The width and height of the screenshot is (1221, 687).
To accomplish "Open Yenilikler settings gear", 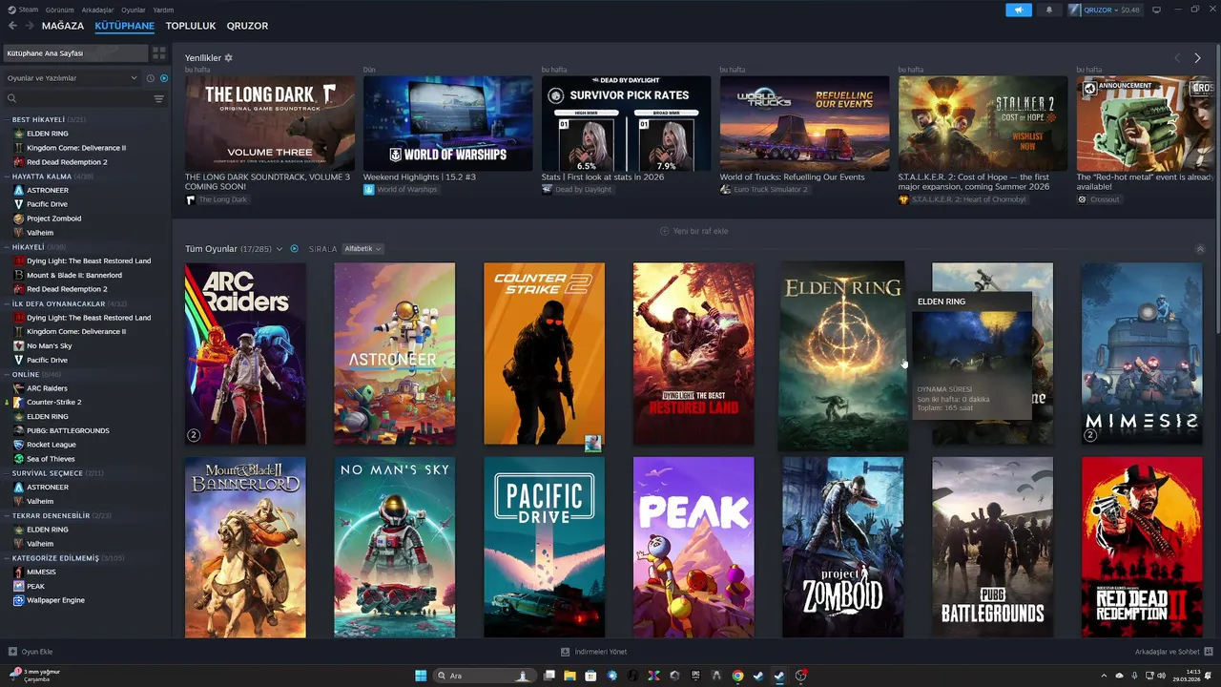I will tap(228, 58).
